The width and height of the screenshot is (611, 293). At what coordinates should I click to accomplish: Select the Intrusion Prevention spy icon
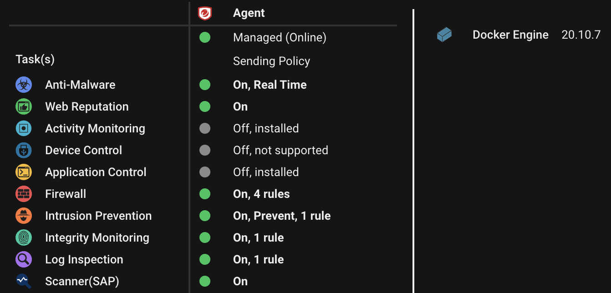tap(23, 216)
